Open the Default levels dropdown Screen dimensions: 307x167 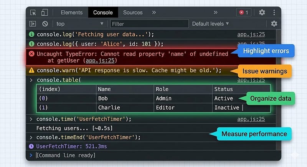click(210, 24)
